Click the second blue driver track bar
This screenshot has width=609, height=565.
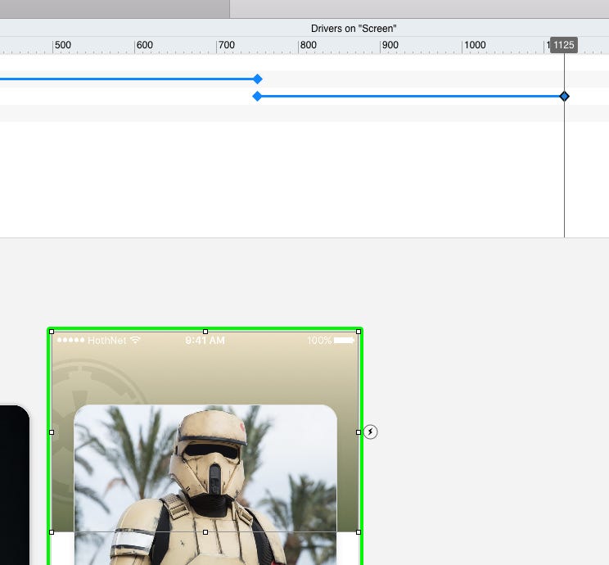tap(411, 96)
